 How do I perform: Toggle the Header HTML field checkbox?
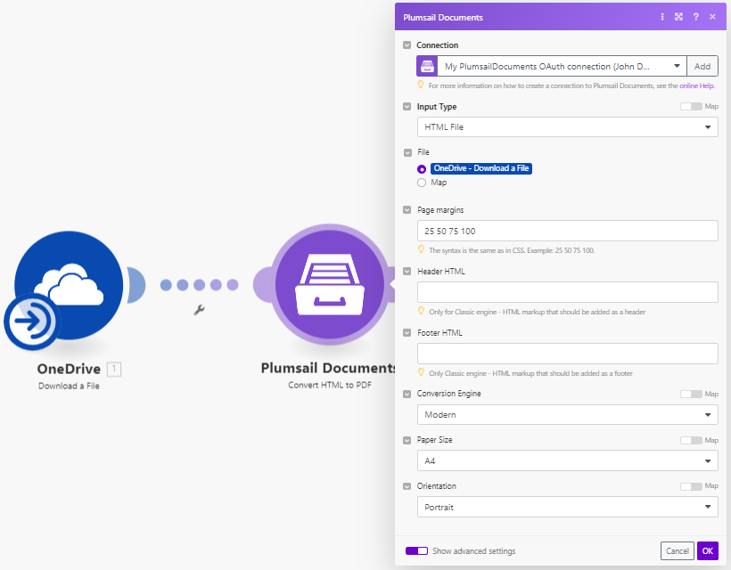(407, 271)
